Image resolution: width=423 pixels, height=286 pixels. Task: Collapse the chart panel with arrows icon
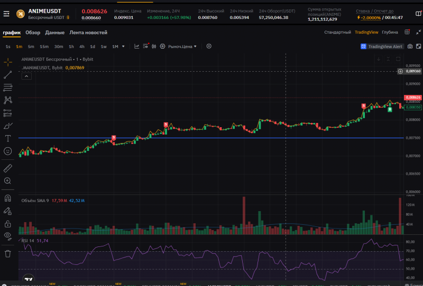pos(418,32)
